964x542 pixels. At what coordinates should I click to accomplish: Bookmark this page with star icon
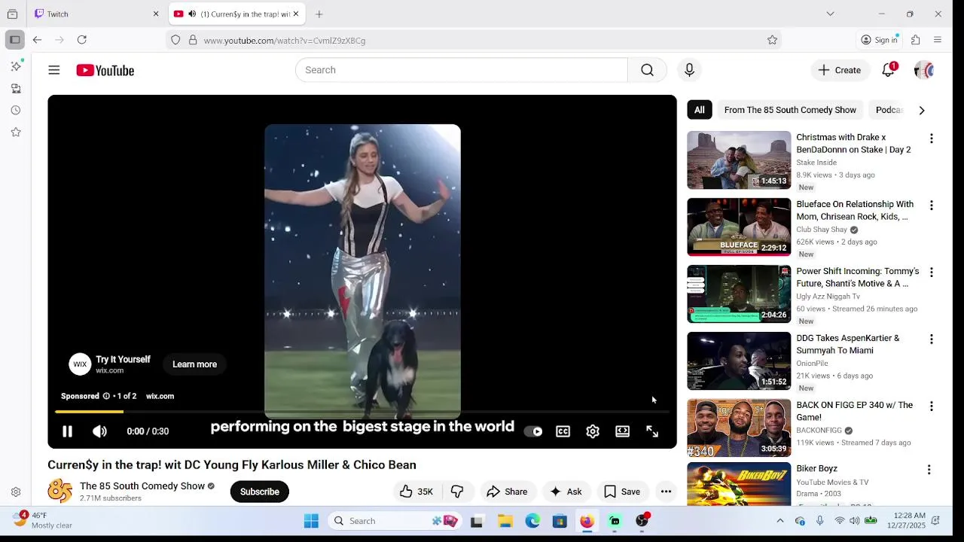click(772, 40)
